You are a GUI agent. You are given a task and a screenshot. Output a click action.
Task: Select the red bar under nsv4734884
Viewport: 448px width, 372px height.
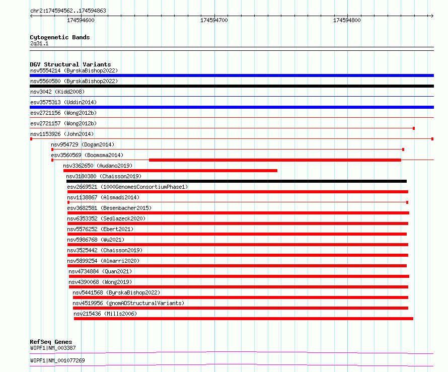pos(239,276)
